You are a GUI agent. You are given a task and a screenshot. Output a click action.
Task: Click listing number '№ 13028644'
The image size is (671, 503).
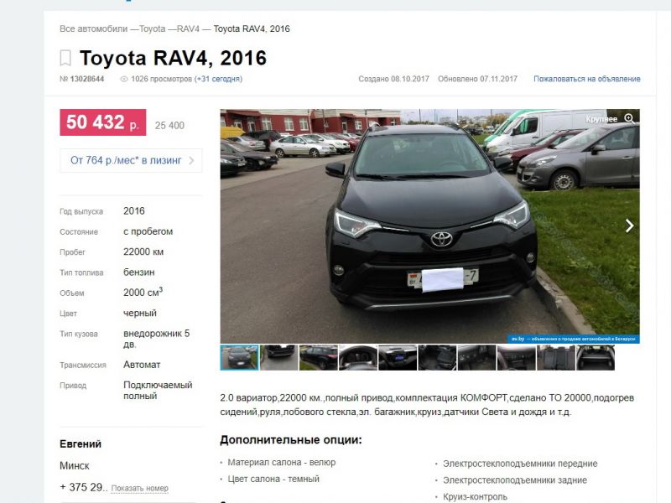click(x=81, y=79)
